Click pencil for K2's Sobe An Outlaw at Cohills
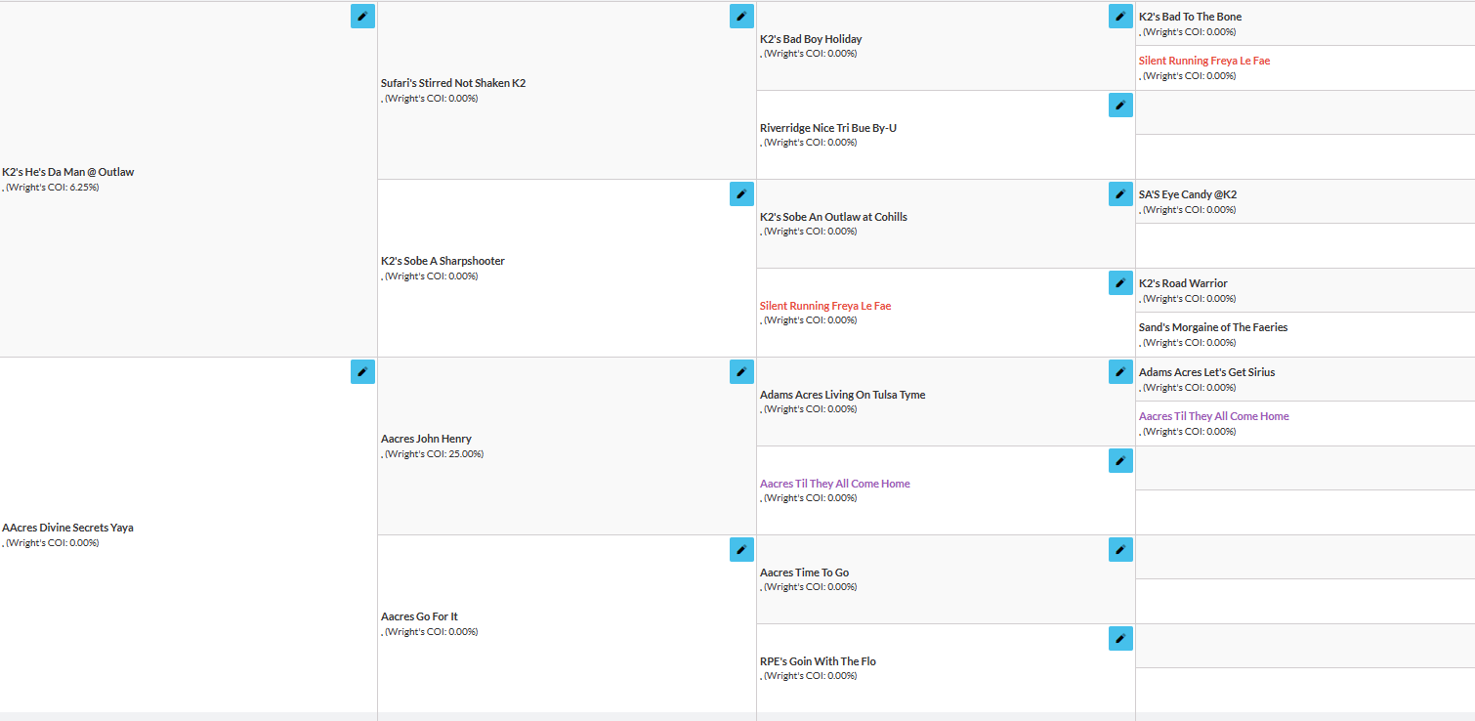1475x721 pixels. [1120, 193]
